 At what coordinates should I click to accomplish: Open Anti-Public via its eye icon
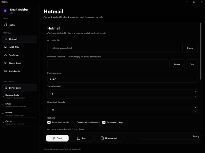pyautogui.click(x=5, y=71)
